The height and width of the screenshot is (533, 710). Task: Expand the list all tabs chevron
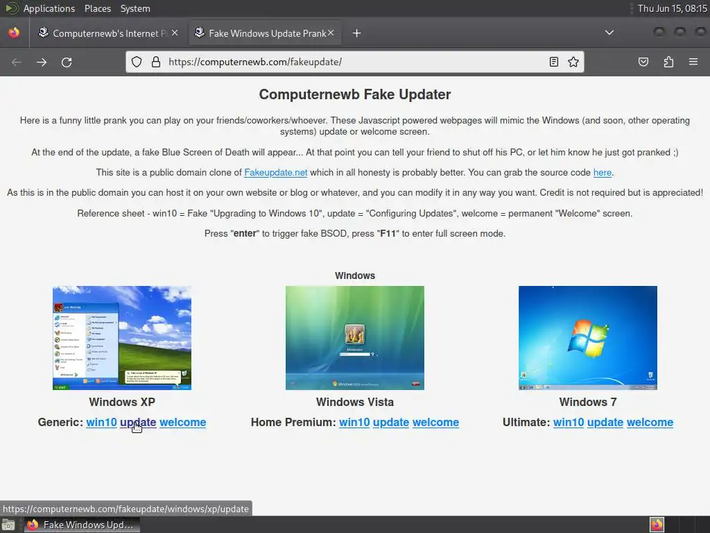tap(609, 33)
